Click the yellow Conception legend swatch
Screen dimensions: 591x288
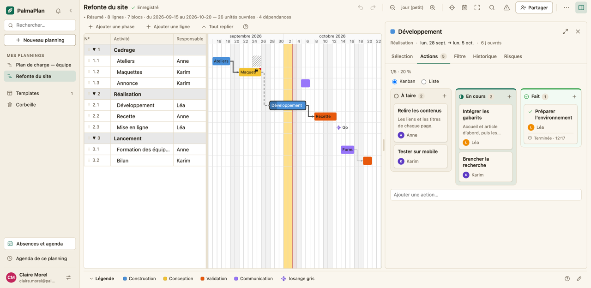[165, 279]
